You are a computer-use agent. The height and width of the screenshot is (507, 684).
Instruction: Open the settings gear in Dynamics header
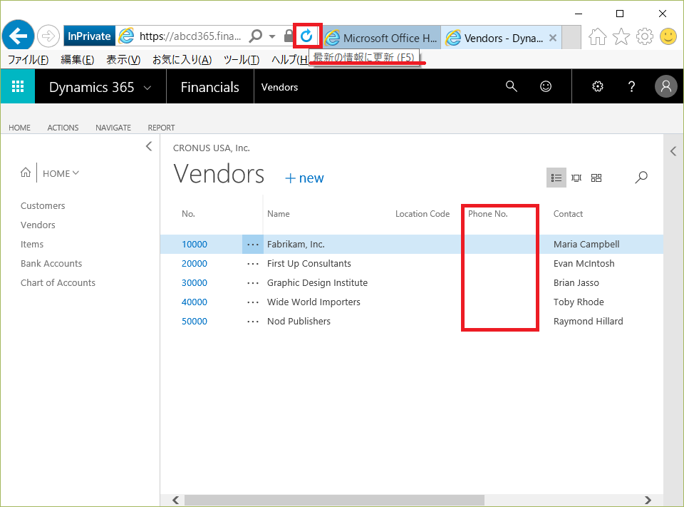click(598, 87)
